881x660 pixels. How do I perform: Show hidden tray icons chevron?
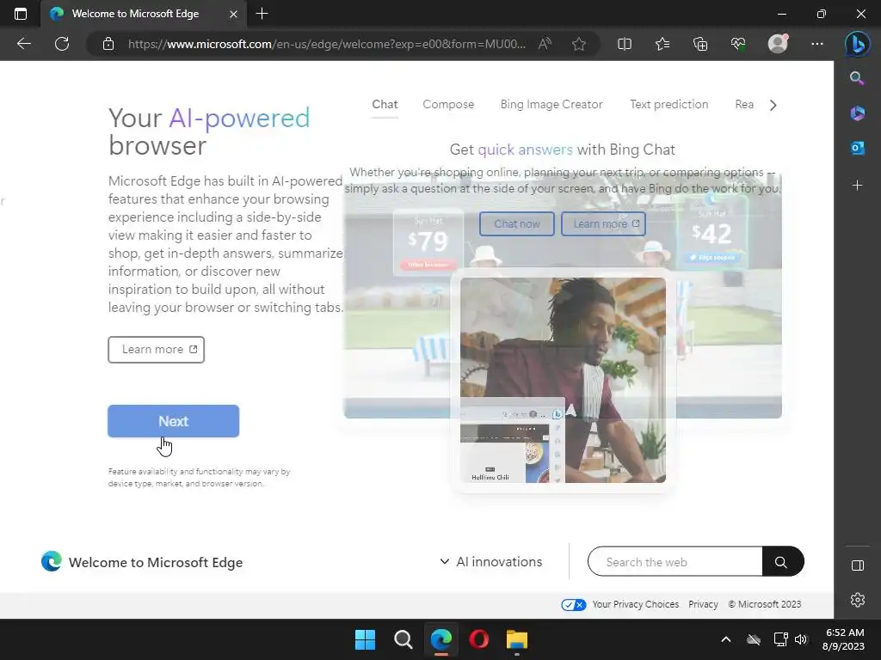[x=726, y=639]
